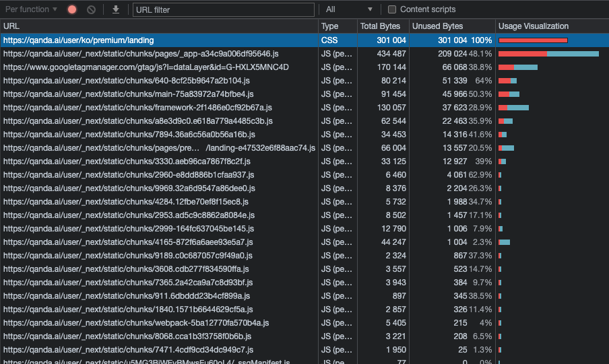Export coverage using the download icon
Viewport: 609px width, 364px height.
116,9
